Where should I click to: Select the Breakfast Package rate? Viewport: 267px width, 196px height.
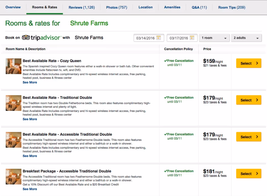pyautogui.click(x=249, y=174)
